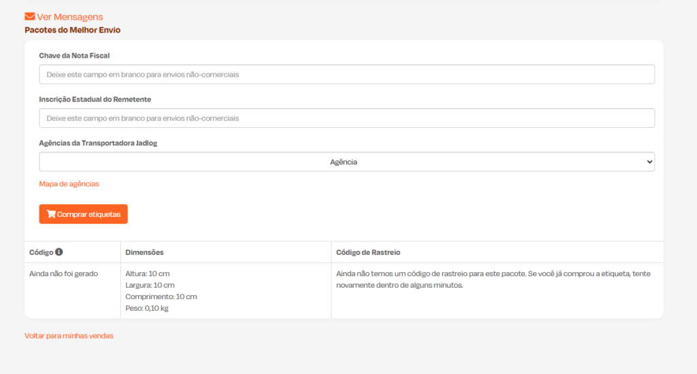Focus the Inscrição Estadual do Remetente field

click(346, 118)
